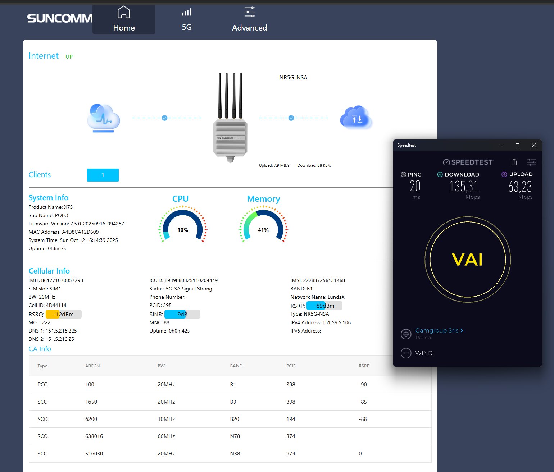Open the Gamgroup Srls server link
This screenshot has height=472, width=554.
tap(439, 330)
